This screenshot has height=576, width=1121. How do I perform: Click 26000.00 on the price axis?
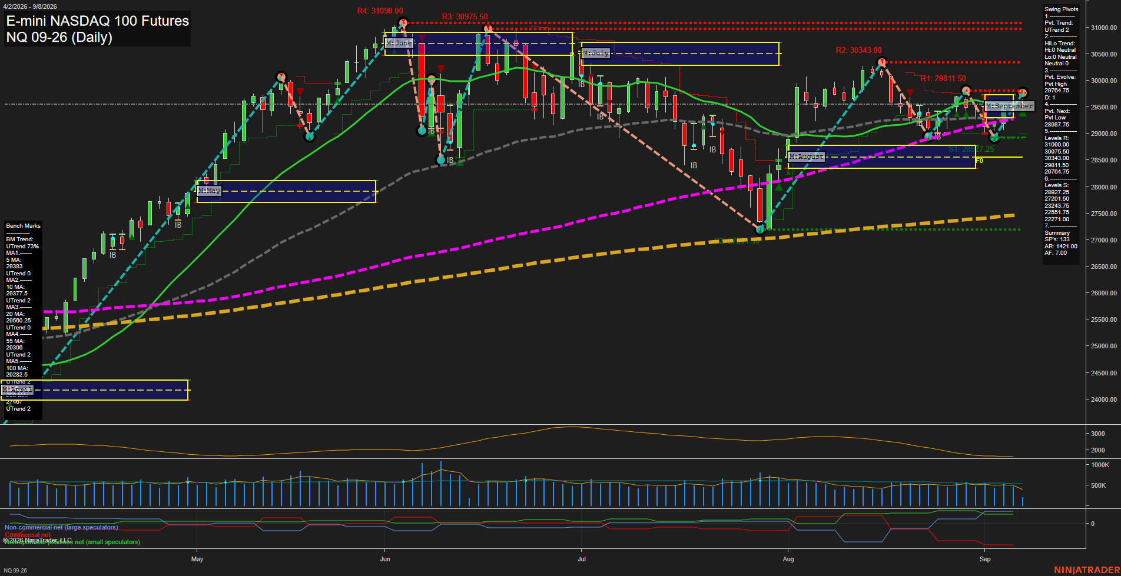(x=1103, y=293)
